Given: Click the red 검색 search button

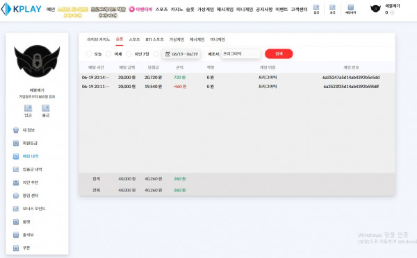Looking at the screenshot, I should tap(279, 54).
